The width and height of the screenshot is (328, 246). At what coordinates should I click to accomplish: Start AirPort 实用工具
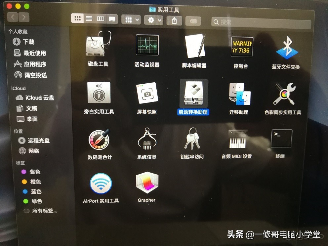101,184
